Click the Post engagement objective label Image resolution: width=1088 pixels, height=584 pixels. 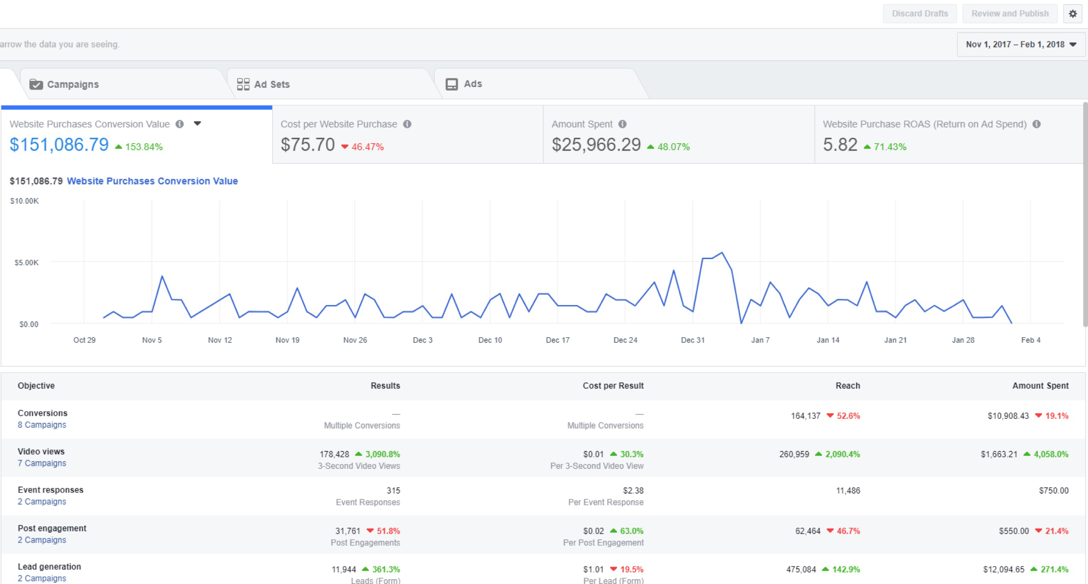click(x=52, y=528)
